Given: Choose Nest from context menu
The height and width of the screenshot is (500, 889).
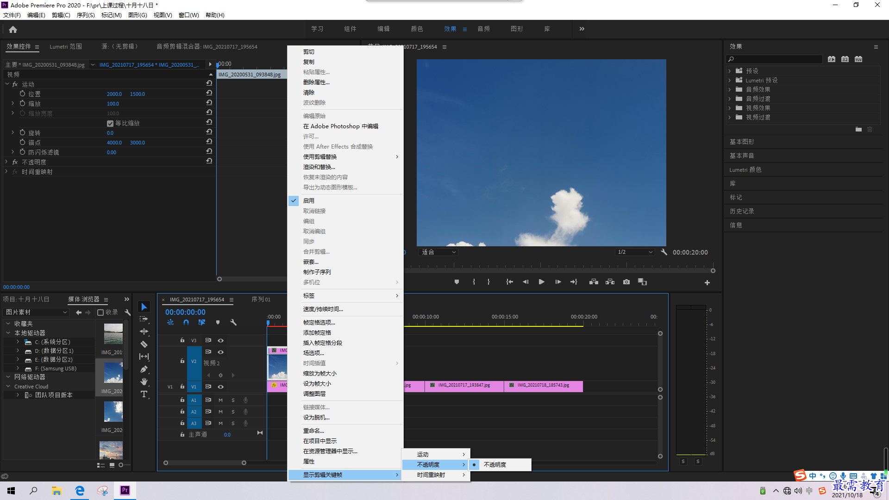Looking at the screenshot, I should pos(311,262).
